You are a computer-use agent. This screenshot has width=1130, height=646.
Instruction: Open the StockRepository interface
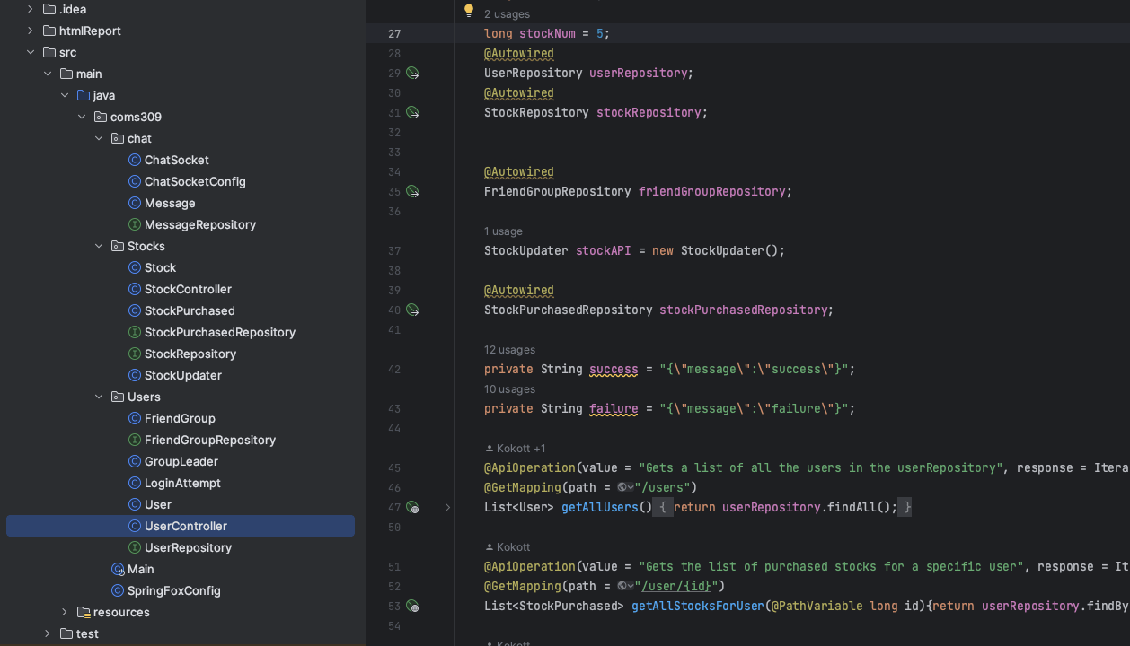[190, 354]
